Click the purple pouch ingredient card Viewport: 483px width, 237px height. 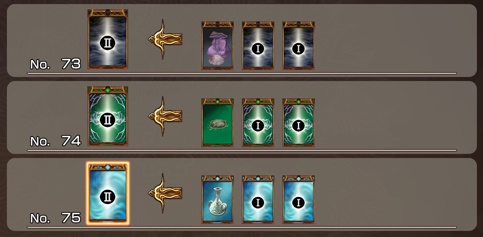pos(218,45)
